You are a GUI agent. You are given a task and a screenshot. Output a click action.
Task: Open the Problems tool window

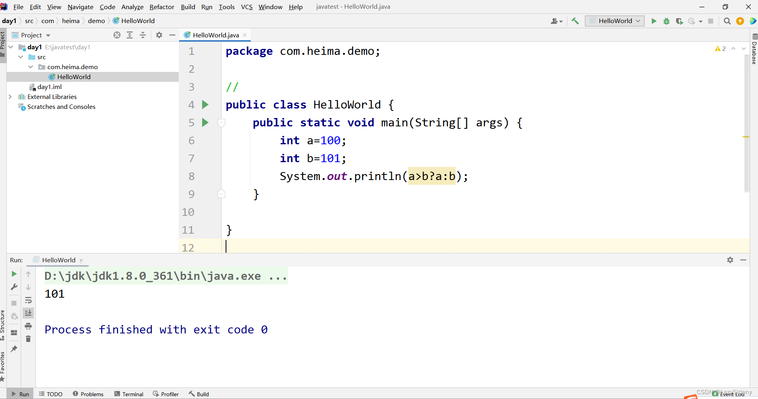[88, 394]
